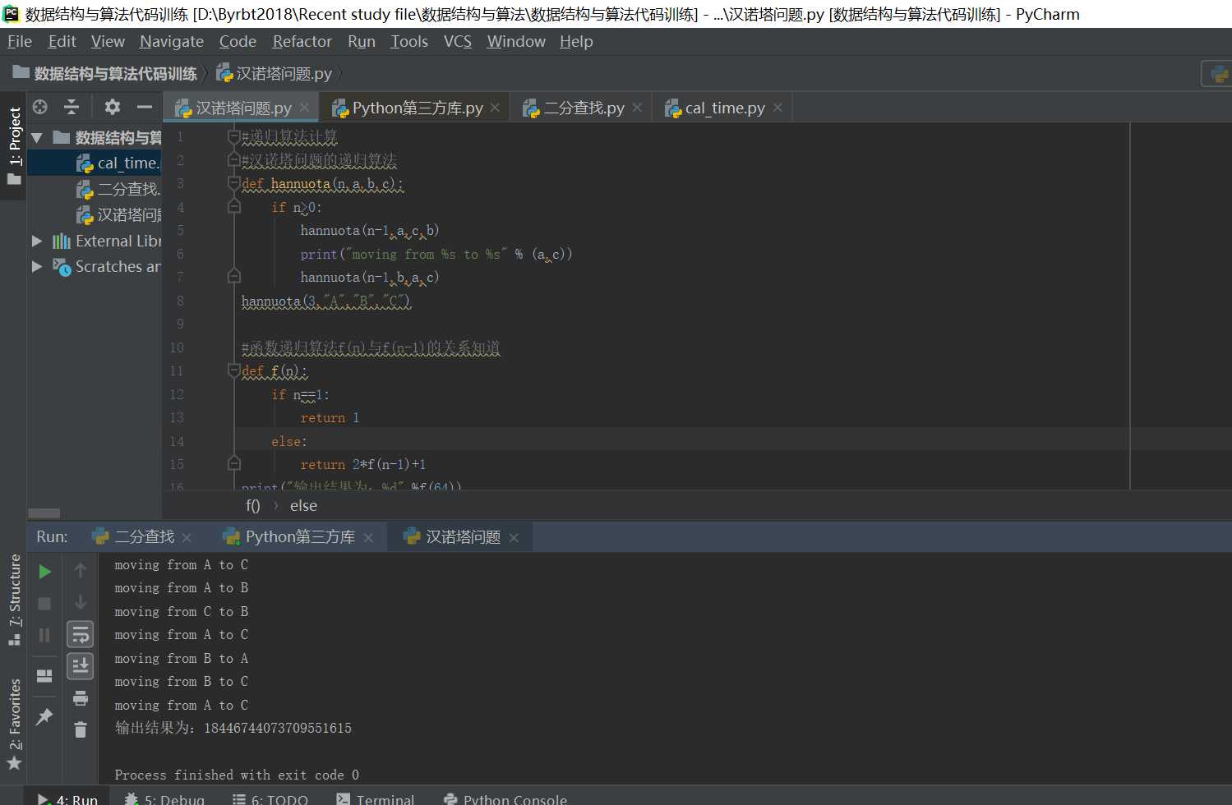This screenshot has height=805, width=1232.
Task: Fold the hannuota function at line 3
Action: pyautogui.click(x=233, y=183)
